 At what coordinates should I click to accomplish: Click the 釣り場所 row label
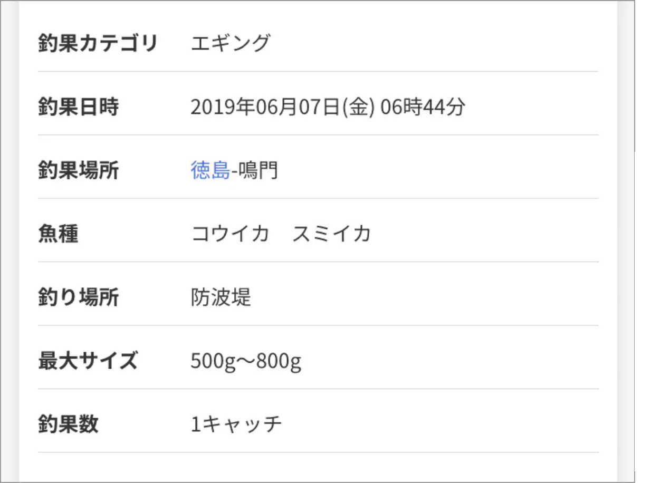[x=79, y=297]
